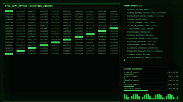Click the BETA-02 load progress bar

pyautogui.click(x=151, y=78)
